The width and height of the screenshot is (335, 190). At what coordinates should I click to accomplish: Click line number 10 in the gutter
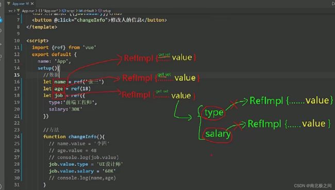coord(16,41)
